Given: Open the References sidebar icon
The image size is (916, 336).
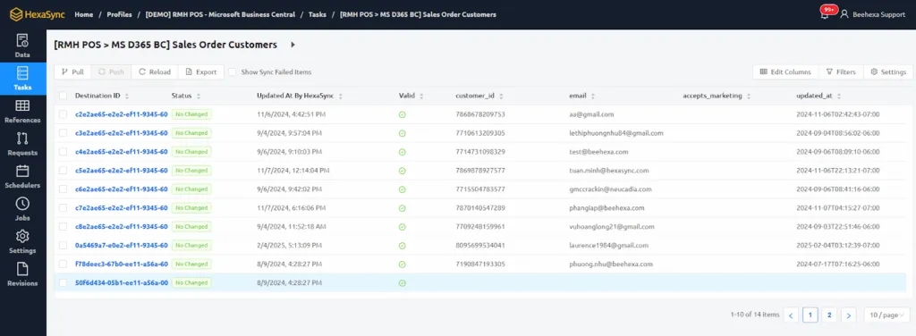Looking at the screenshot, I should (22, 106).
